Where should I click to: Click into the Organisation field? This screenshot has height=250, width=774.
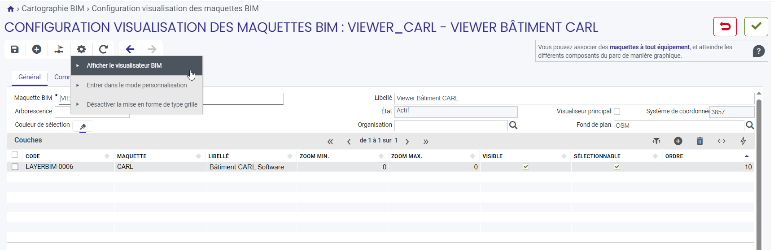(x=451, y=125)
